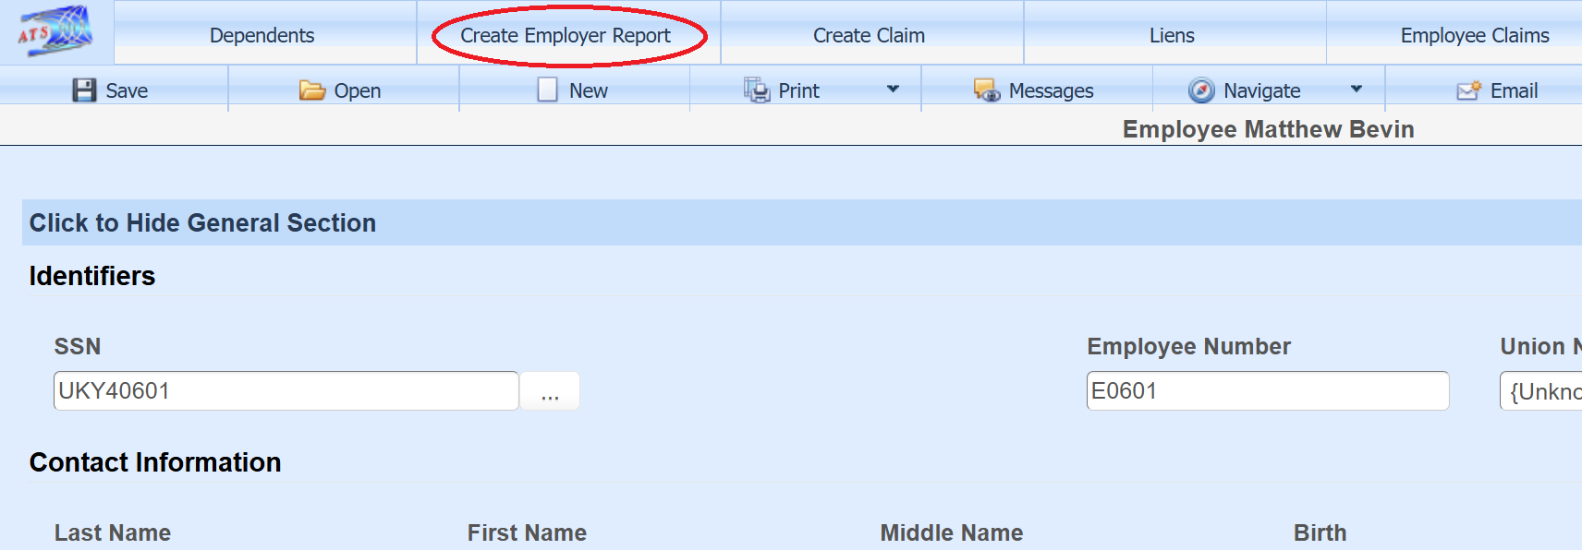Open Messages via its chat icon
Screen dimensions: 1582x550
point(986,90)
